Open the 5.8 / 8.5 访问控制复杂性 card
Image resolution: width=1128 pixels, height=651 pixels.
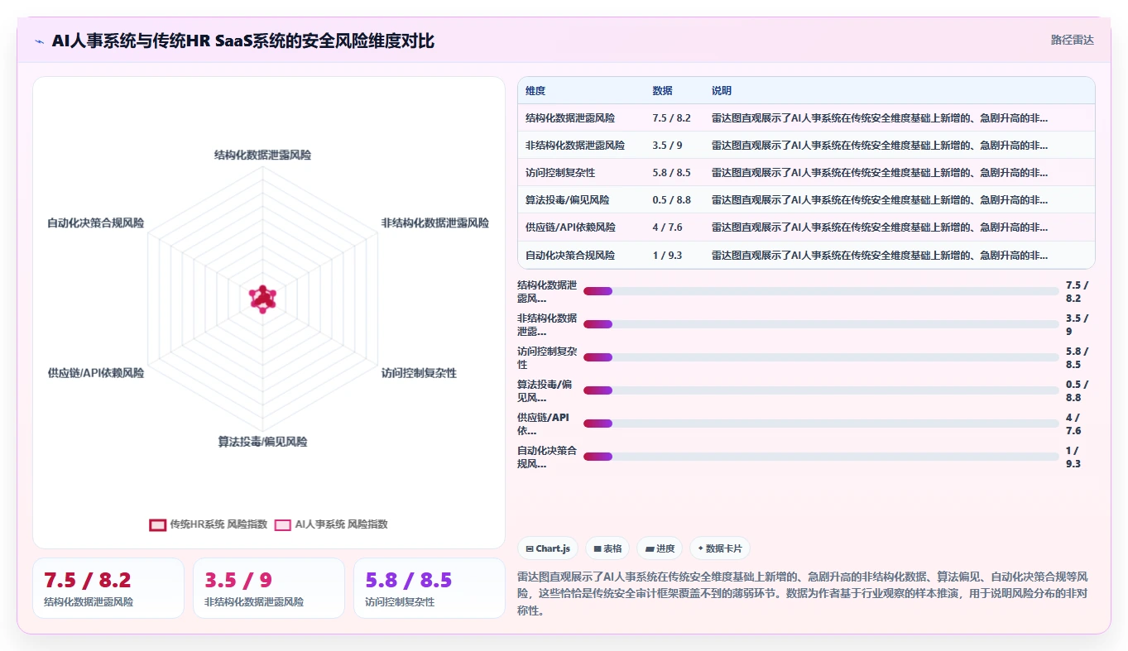(430, 588)
